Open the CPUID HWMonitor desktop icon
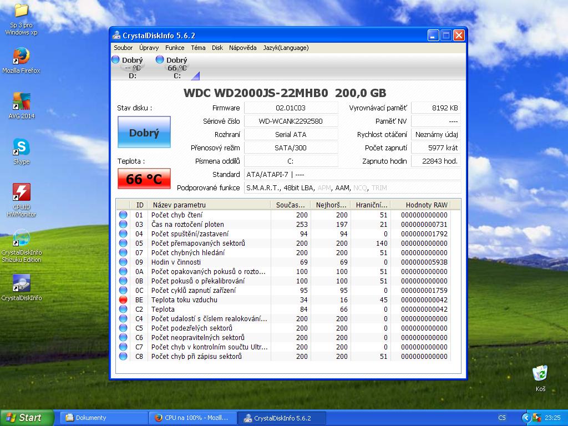Screen dimensions: 568x426 coord(21,193)
